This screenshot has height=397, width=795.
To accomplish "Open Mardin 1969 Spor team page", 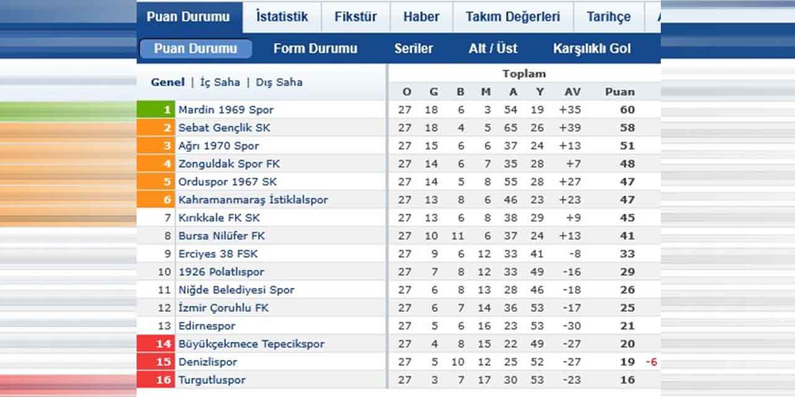I will pos(226,110).
